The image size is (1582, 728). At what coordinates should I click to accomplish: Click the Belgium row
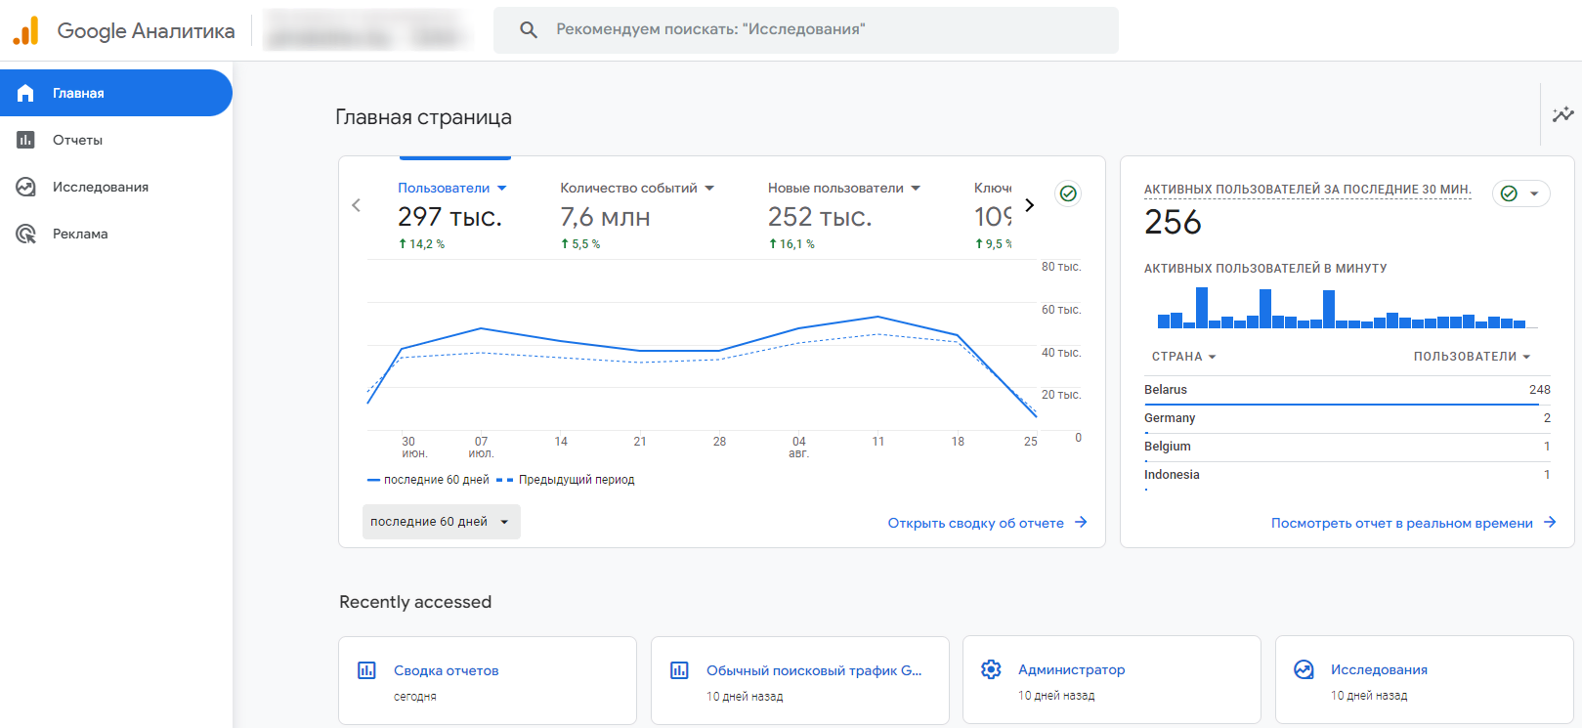tap(1347, 447)
